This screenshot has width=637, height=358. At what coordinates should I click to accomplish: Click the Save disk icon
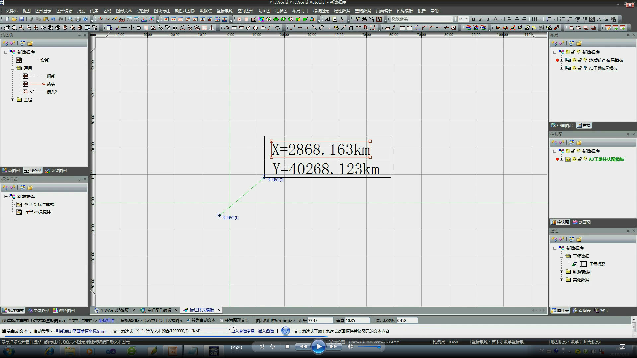pos(22,19)
